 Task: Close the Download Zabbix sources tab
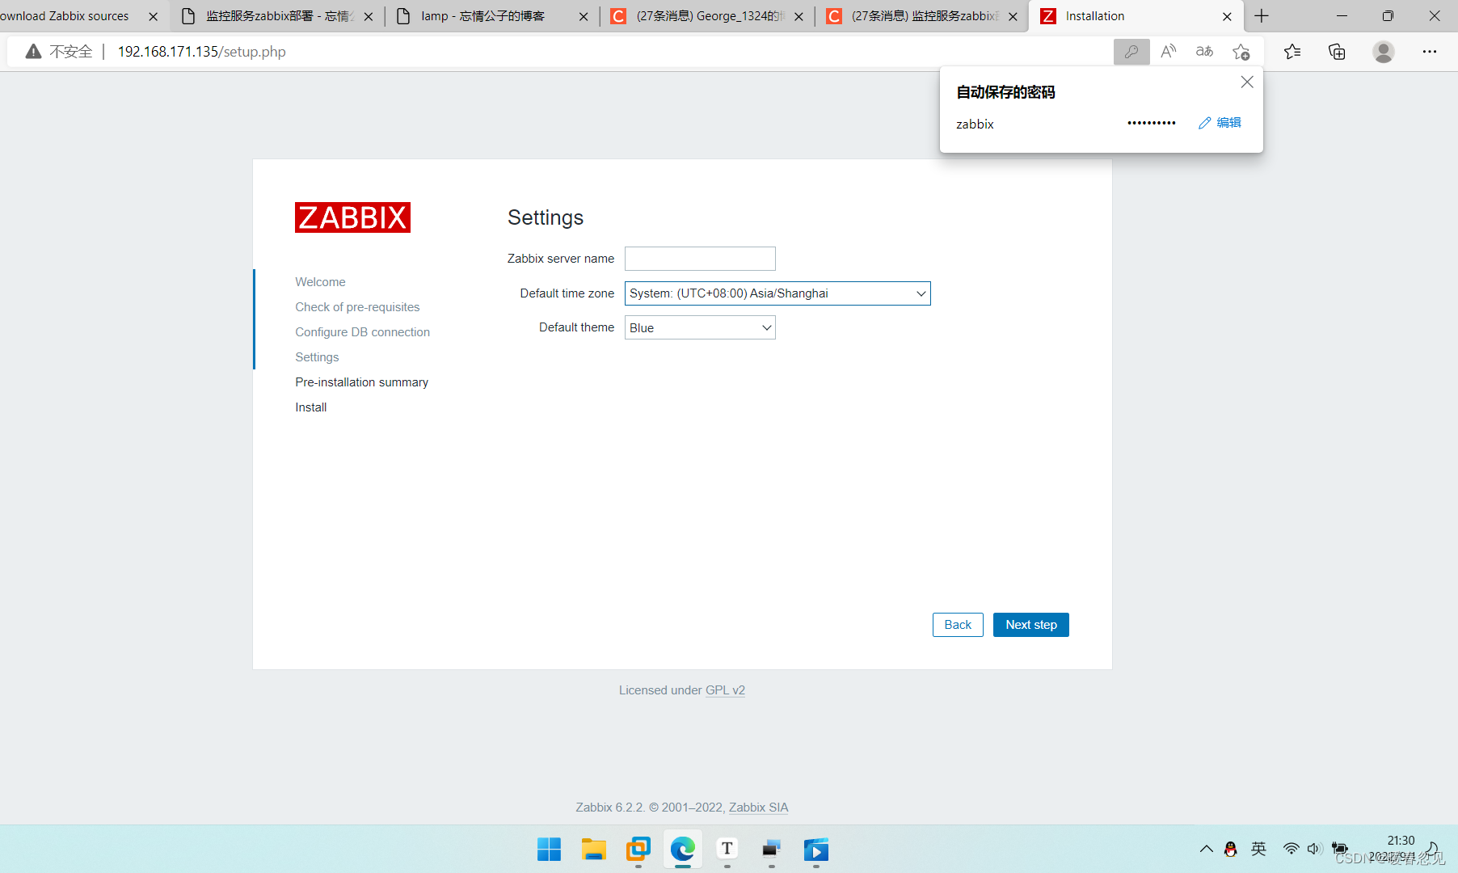(x=154, y=16)
